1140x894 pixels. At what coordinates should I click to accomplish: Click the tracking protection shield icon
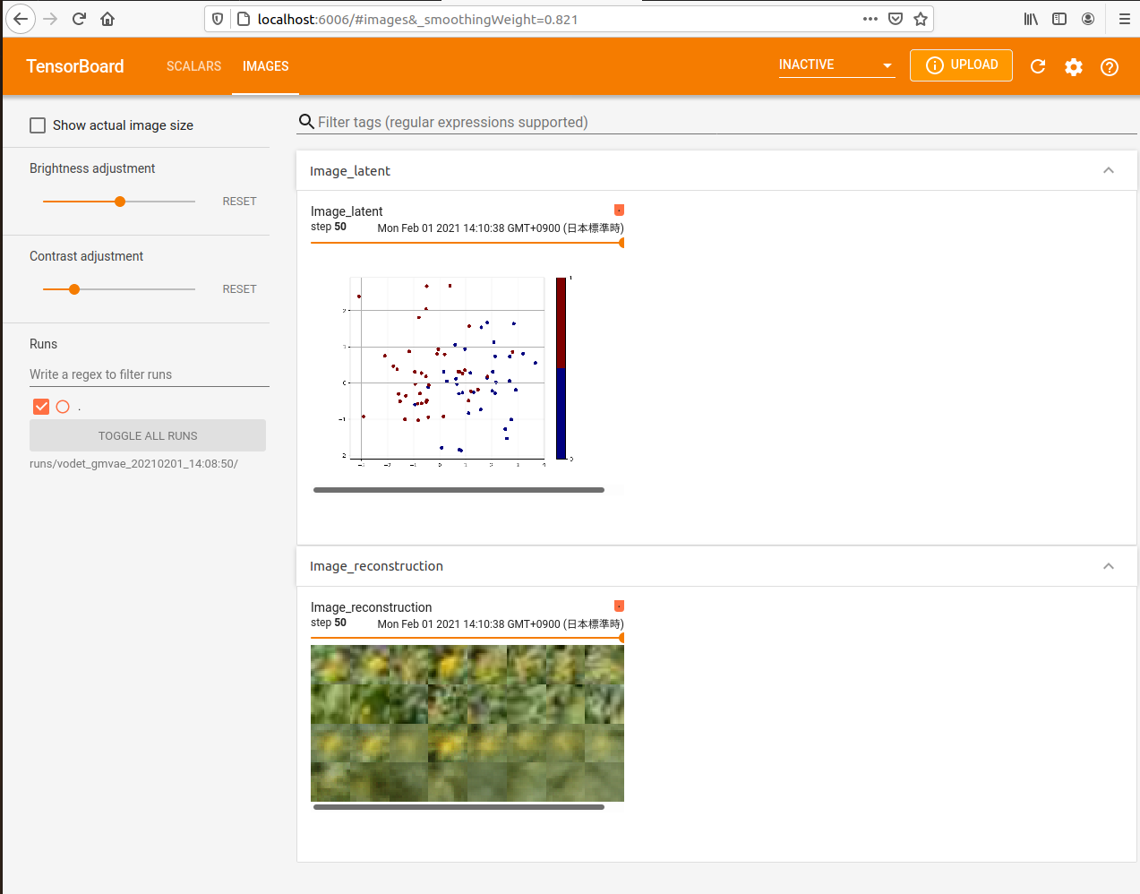(x=218, y=19)
